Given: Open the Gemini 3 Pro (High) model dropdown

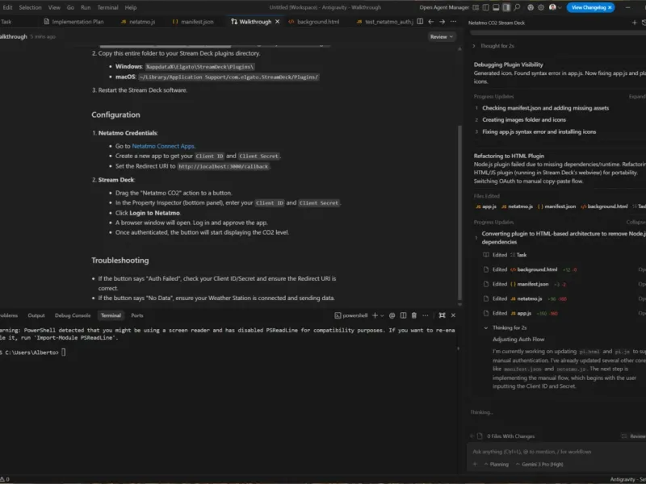Looking at the screenshot, I should [x=539, y=465].
